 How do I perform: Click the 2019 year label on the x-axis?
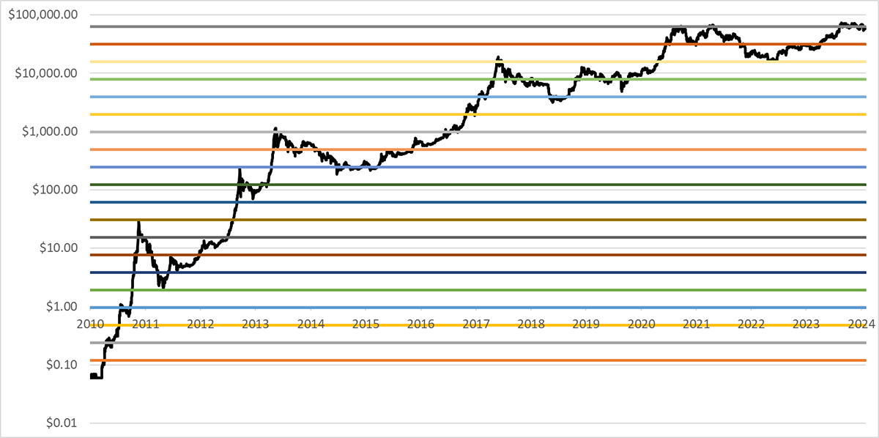586,323
